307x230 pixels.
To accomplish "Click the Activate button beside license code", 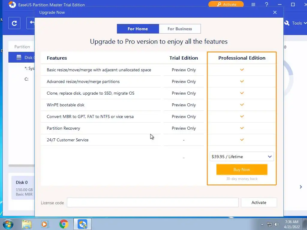I will coord(259,202).
